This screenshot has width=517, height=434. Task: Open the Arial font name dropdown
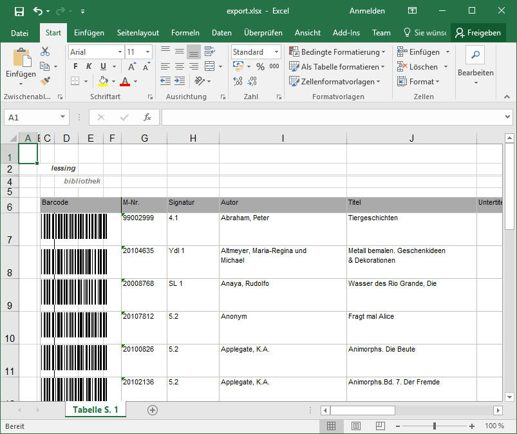(120, 52)
